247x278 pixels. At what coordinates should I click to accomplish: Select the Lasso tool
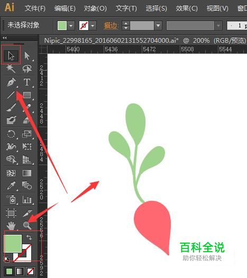click(27, 69)
